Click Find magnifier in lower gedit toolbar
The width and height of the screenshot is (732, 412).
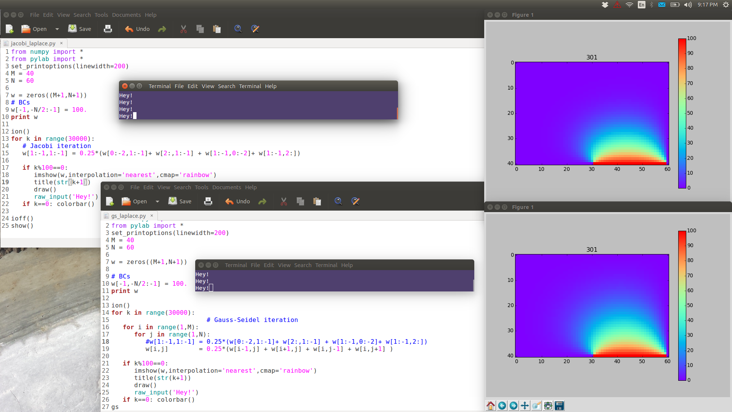(338, 201)
